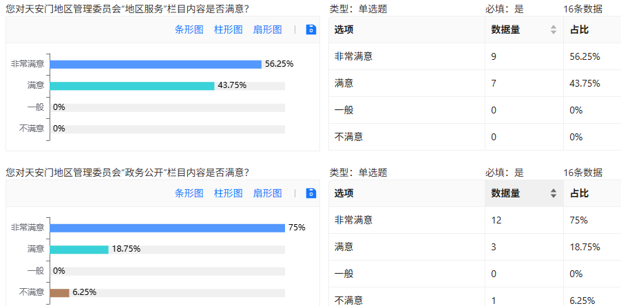Sort 数据量 column in 政务公开 table
This screenshot has height=306, width=621.
554,193
